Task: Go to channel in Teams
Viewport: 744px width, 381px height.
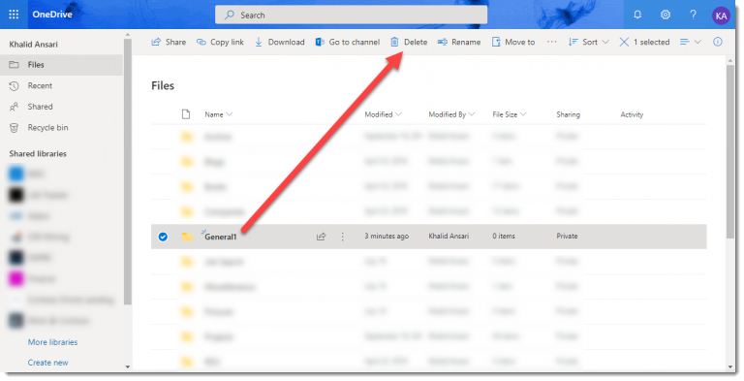Action: [x=348, y=42]
